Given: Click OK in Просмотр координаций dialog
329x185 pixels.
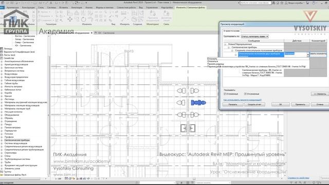Looking at the screenshot, I should click(x=281, y=104).
